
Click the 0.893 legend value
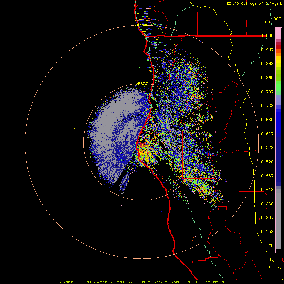[x=267, y=63]
